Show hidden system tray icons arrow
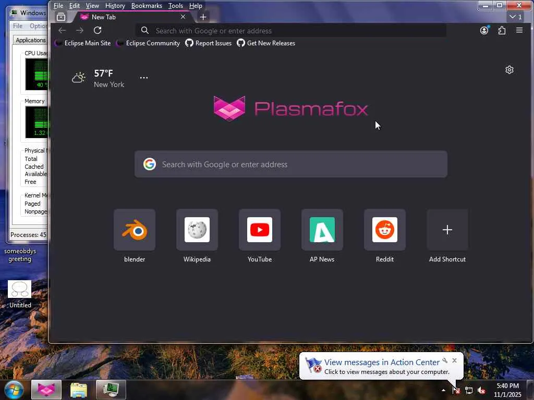The width and height of the screenshot is (534, 400). coord(443,390)
